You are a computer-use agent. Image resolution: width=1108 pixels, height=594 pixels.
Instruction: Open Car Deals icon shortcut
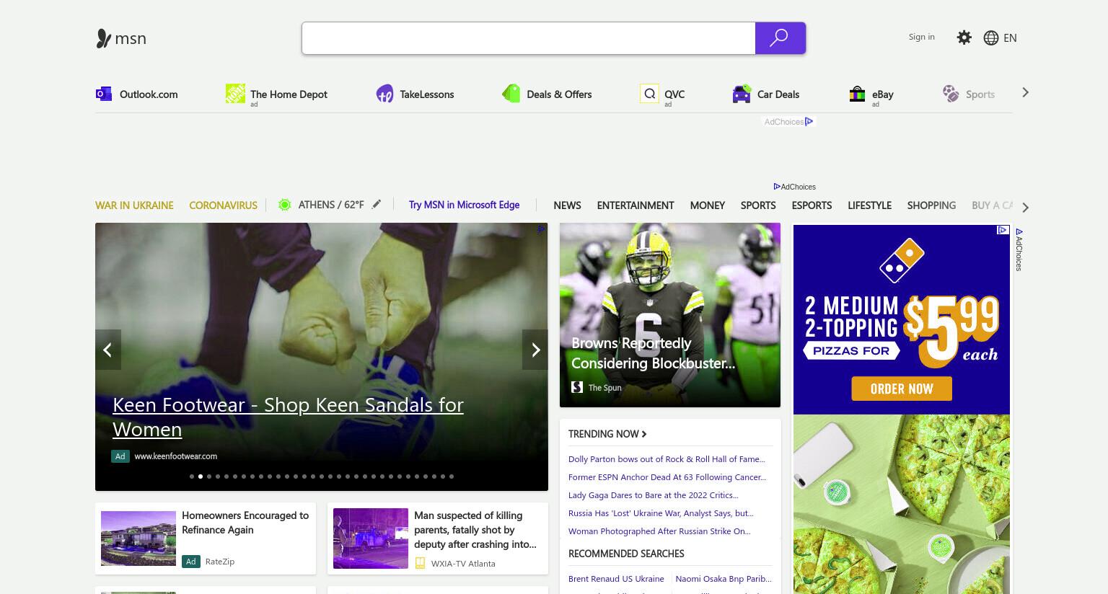(x=742, y=94)
